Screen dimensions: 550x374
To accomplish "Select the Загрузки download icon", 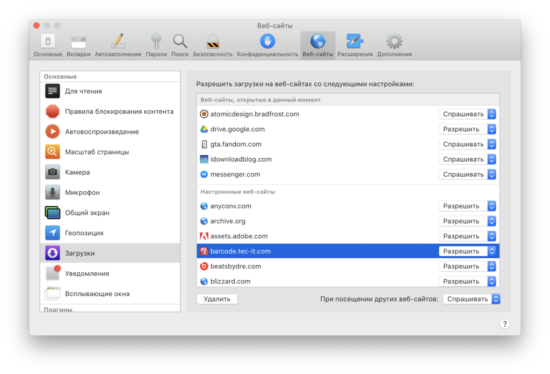I will (x=53, y=253).
